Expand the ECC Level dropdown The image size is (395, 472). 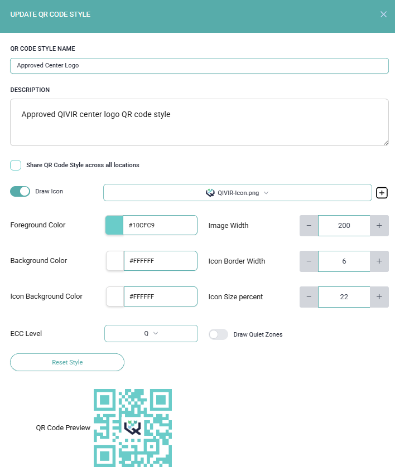151,333
